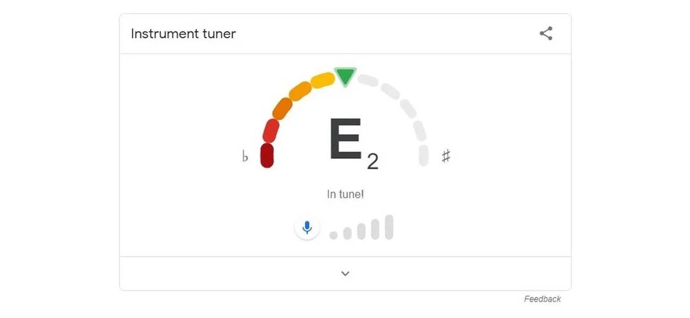Image resolution: width=690 pixels, height=318 pixels.
Task: Click the microphone icon to start listening
Action: coord(307,227)
